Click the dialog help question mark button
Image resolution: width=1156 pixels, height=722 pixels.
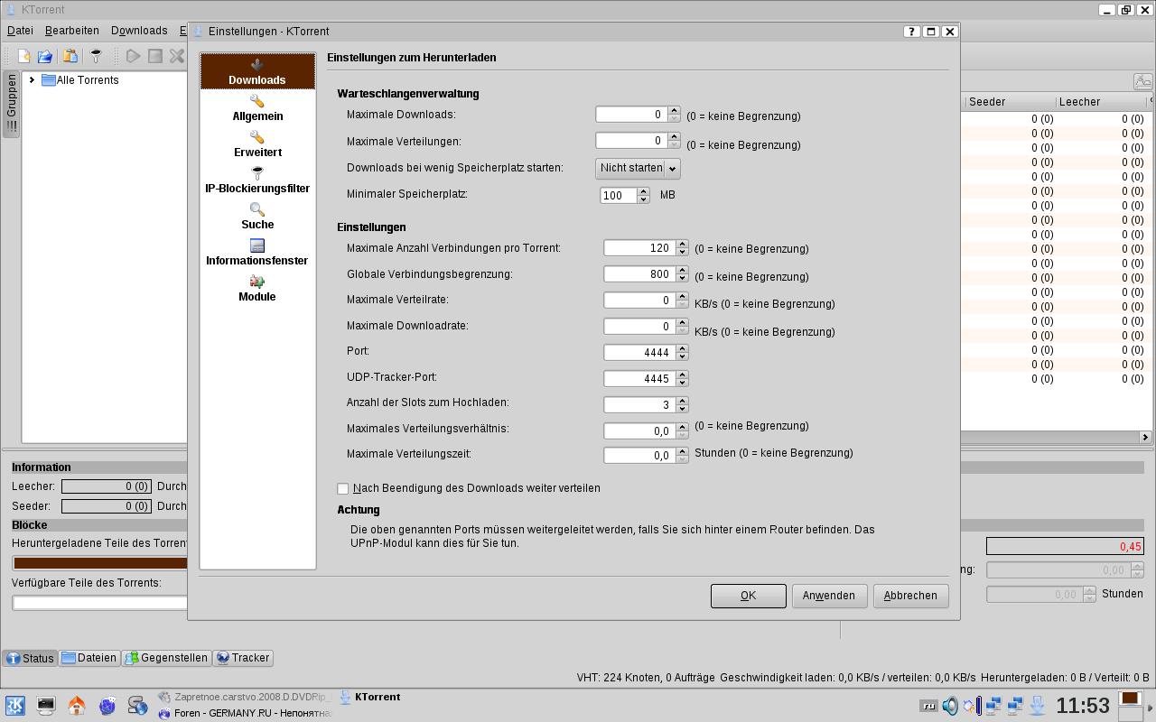pyautogui.click(x=911, y=31)
